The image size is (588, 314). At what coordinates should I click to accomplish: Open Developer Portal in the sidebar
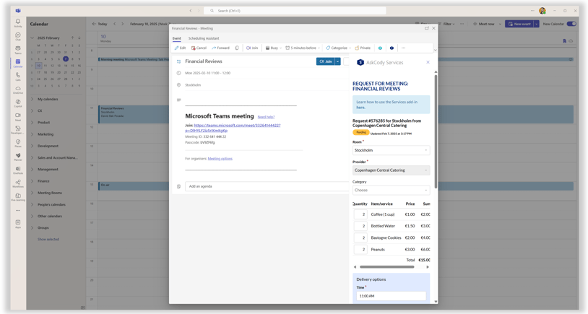[17, 130]
